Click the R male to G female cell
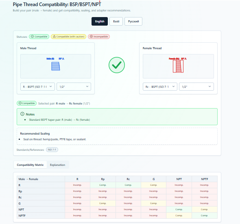The image size is (240, 224). tap(153, 185)
